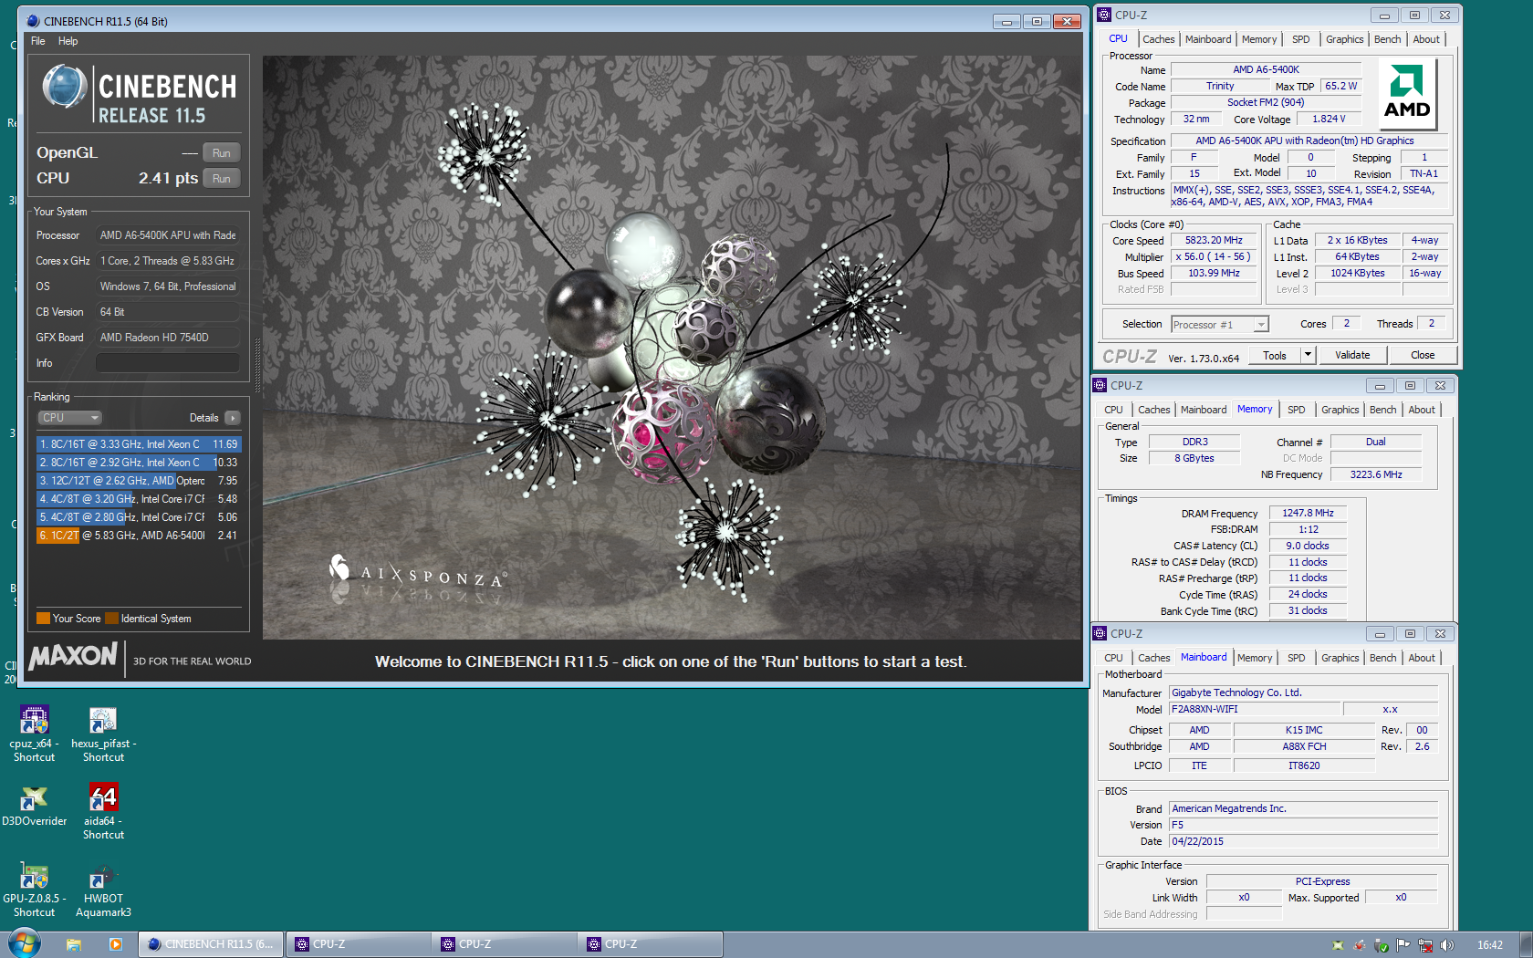1533x958 pixels.
Task: Click the Cinebench title bar icon
Action: pyautogui.click(x=34, y=21)
